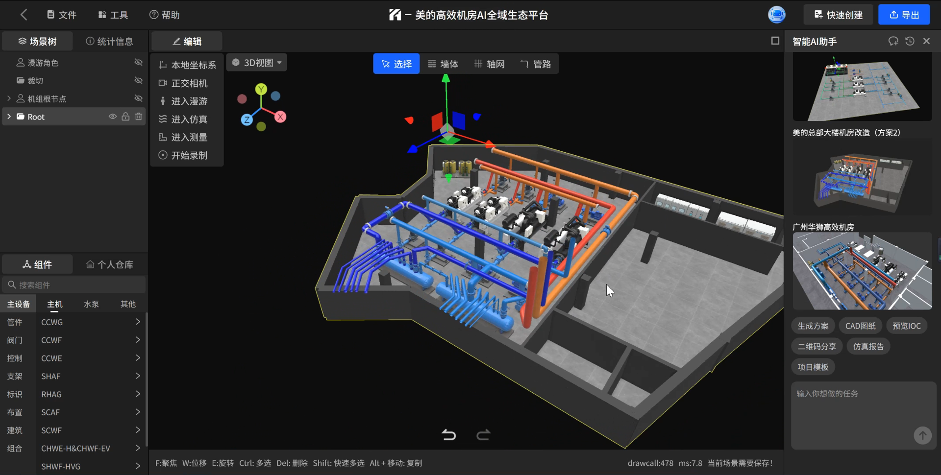The height and width of the screenshot is (475, 941).
Task: Click the 快速创建 button
Action: [839, 15]
